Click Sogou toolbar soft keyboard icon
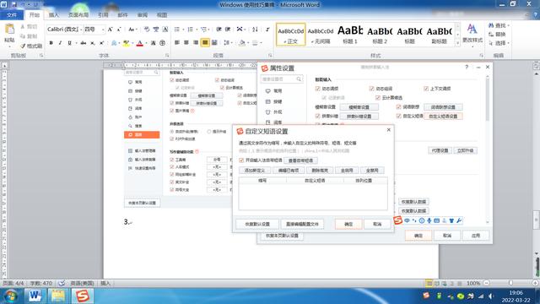Screen dimensions: 540x304 click(437, 220)
